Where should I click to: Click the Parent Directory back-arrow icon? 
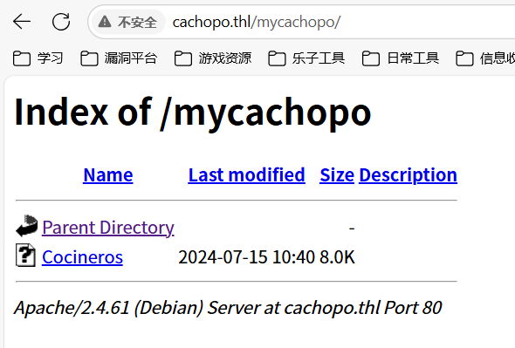coord(26,226)
